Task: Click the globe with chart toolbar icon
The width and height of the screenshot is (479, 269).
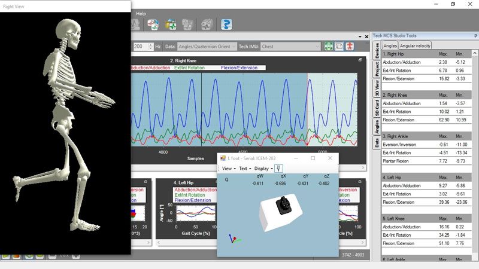Action: (153, 25)
